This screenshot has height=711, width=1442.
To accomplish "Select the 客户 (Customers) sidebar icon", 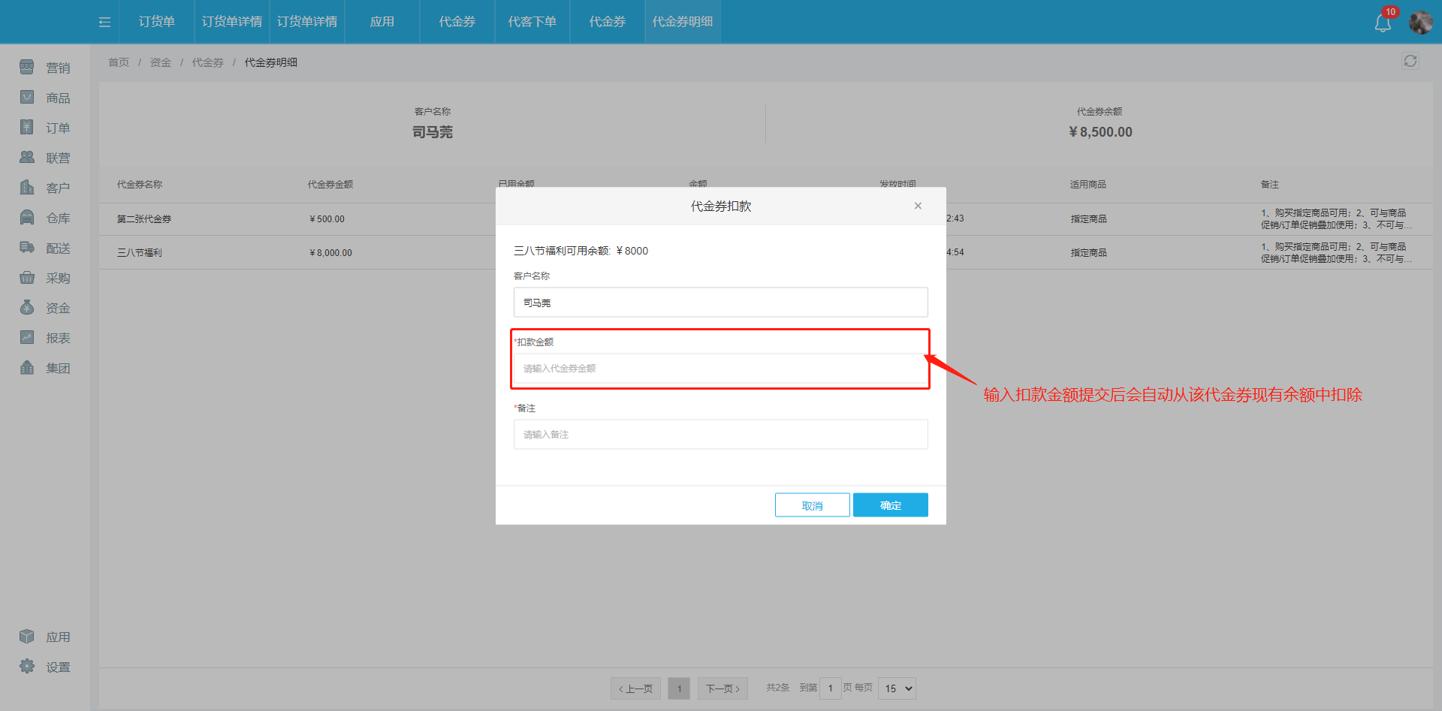I will pos(45,187).
